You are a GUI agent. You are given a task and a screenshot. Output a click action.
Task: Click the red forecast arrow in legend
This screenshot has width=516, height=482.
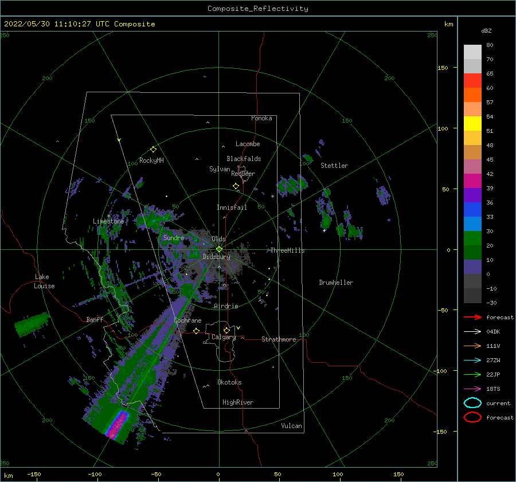(x=472, y=317)
